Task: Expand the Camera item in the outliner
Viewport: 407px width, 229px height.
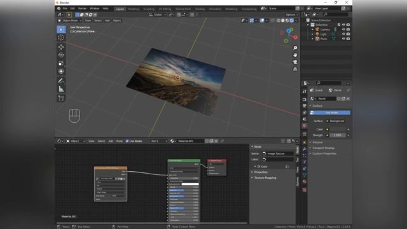Action: tap(312, 30)
